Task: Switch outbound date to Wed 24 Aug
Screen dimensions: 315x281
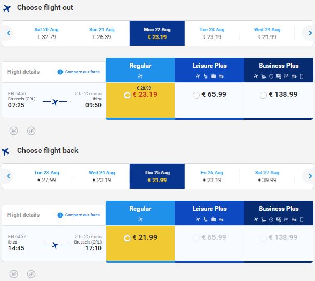Action: coord(267,33)
